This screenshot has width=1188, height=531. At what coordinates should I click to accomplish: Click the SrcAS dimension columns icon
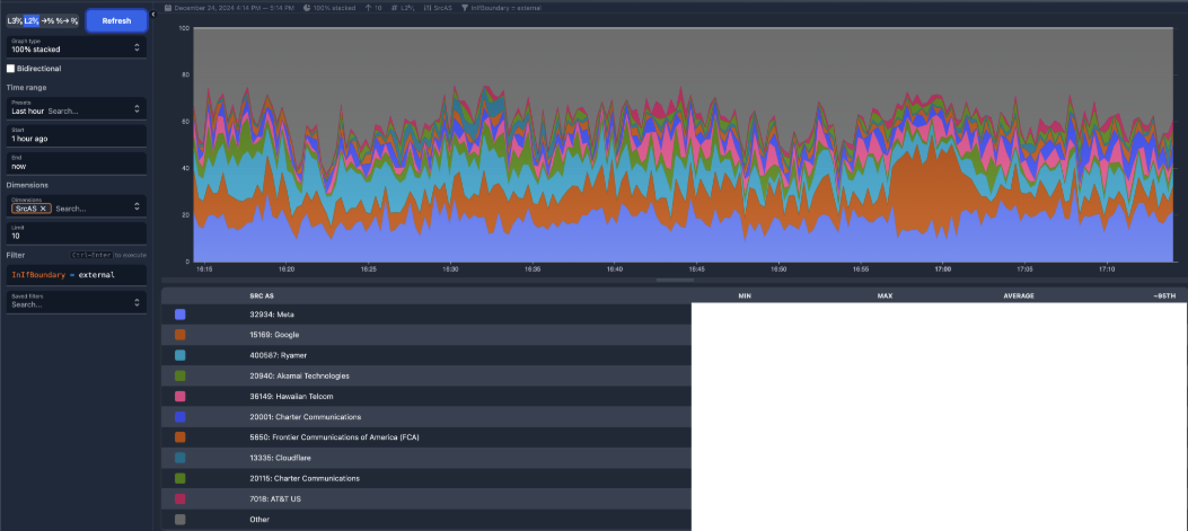point(428,8)
